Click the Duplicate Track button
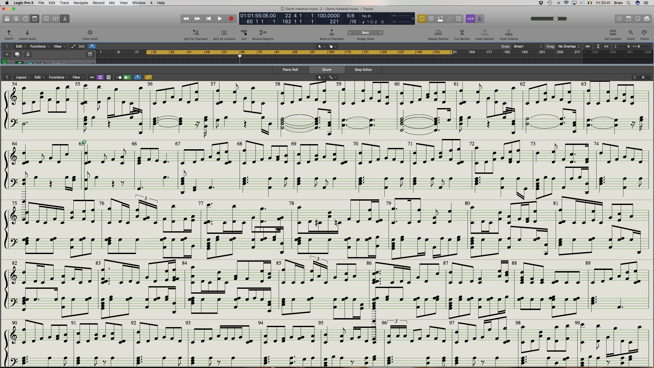This screenshot has height=368, width=654. click(17, 54)
